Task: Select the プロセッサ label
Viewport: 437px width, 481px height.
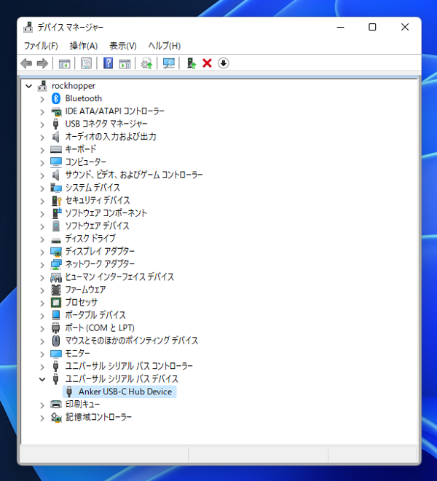Action: click(82, 303)
